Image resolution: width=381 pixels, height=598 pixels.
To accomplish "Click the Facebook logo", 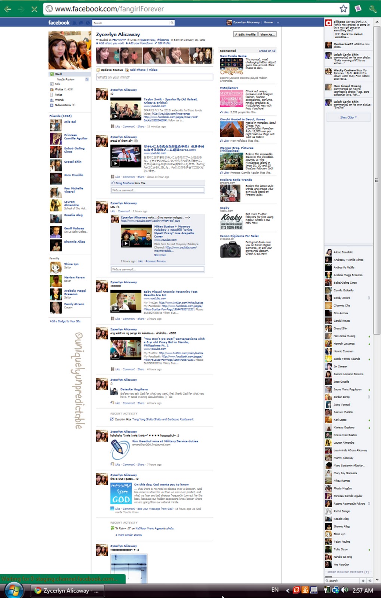I will (x=59, y=23).
